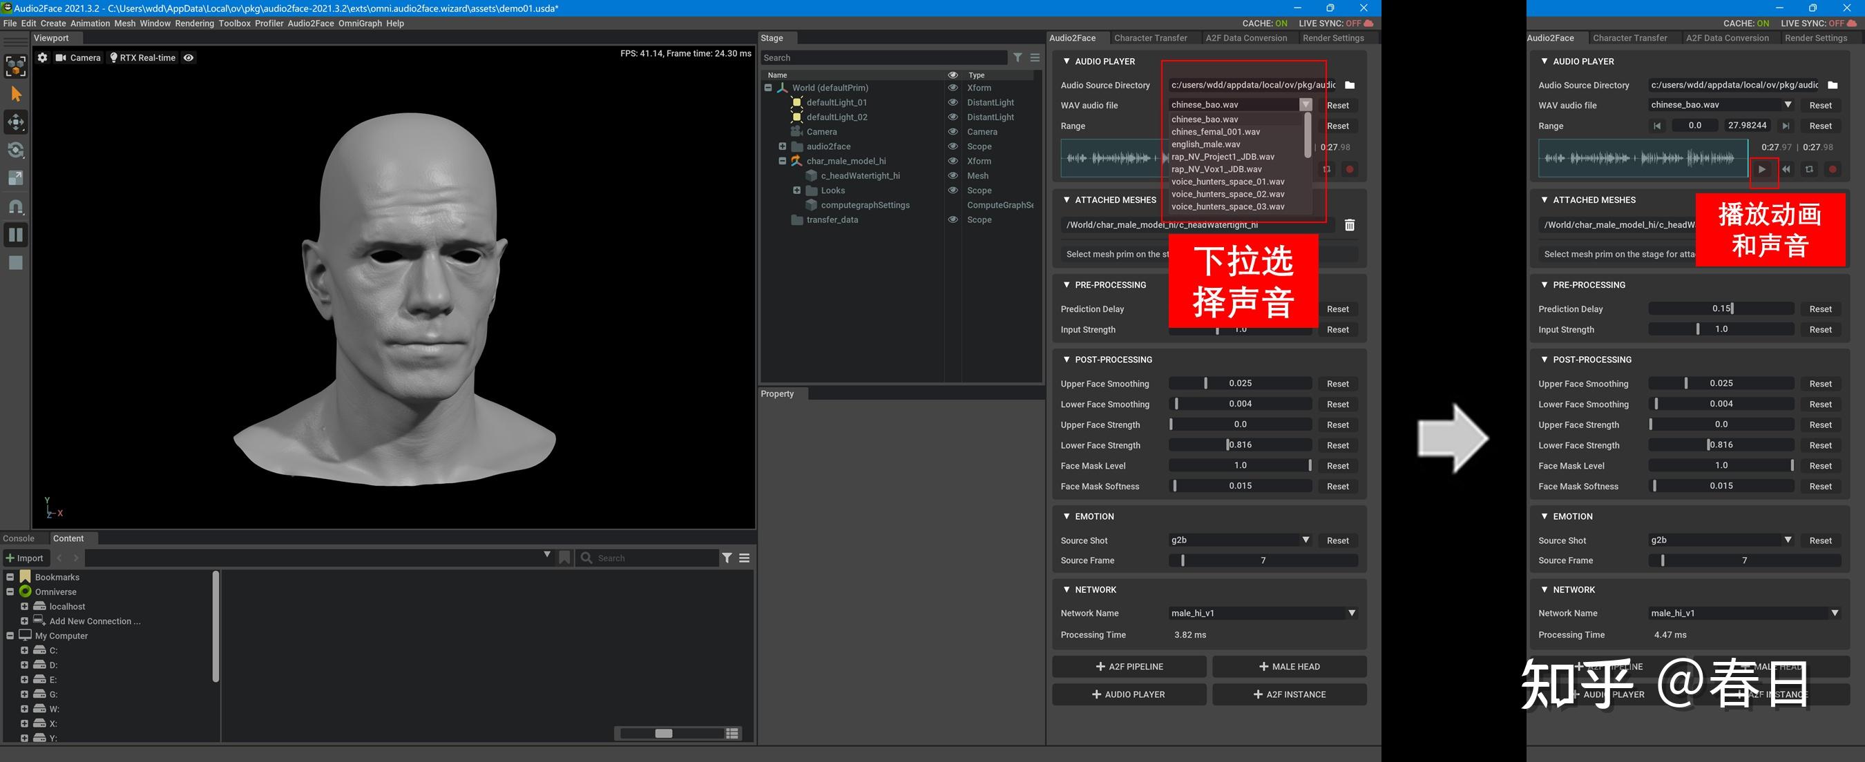Select the Scale tool in the left toolbar
The image size is (1865, 762).
point(16,178)
